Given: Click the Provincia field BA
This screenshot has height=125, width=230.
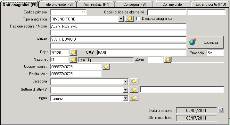Looking at the screenshot, I should point(215,52).
